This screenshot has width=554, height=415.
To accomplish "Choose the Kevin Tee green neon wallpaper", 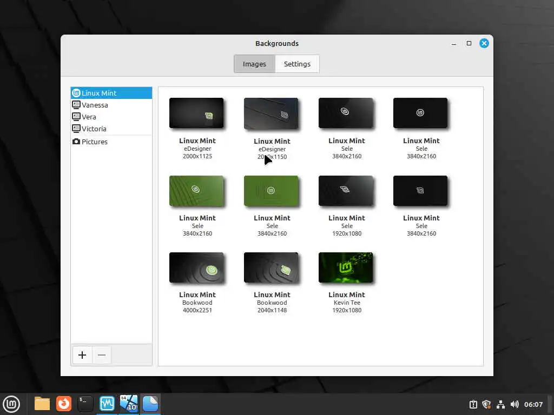I will point(346,267).
